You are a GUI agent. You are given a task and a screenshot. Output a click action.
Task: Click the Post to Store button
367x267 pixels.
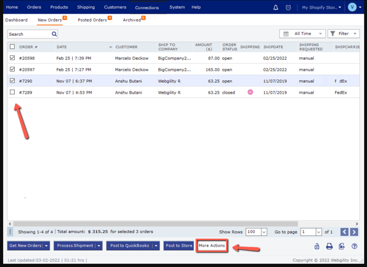point(179,246)
